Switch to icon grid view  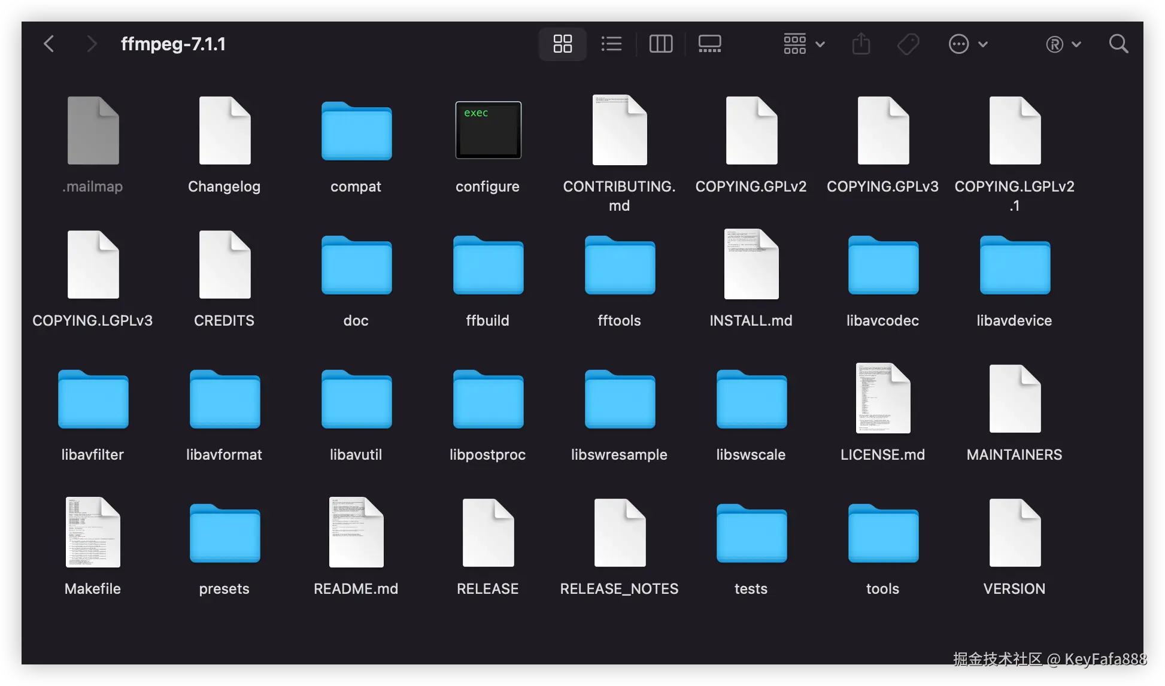pyautogui.click(x=562, y=44)
